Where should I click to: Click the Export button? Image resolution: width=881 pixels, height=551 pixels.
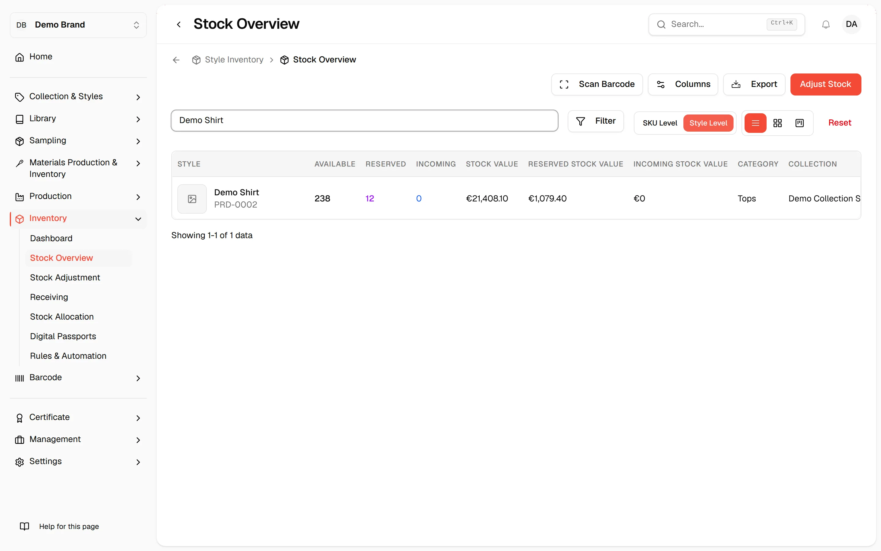click(754, 84)
